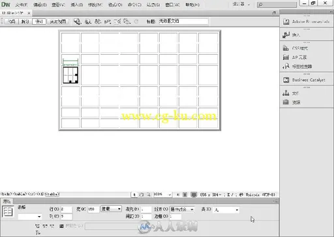The height and width of the screenshot is (237, 334).
Task: Toggle 实时视图 (Live View)
Action: 58,22
